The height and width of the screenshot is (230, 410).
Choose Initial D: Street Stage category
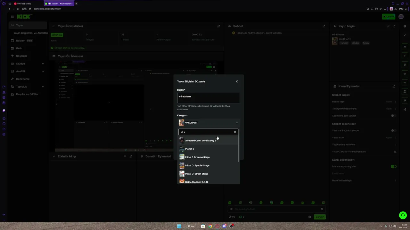(209, 174)
